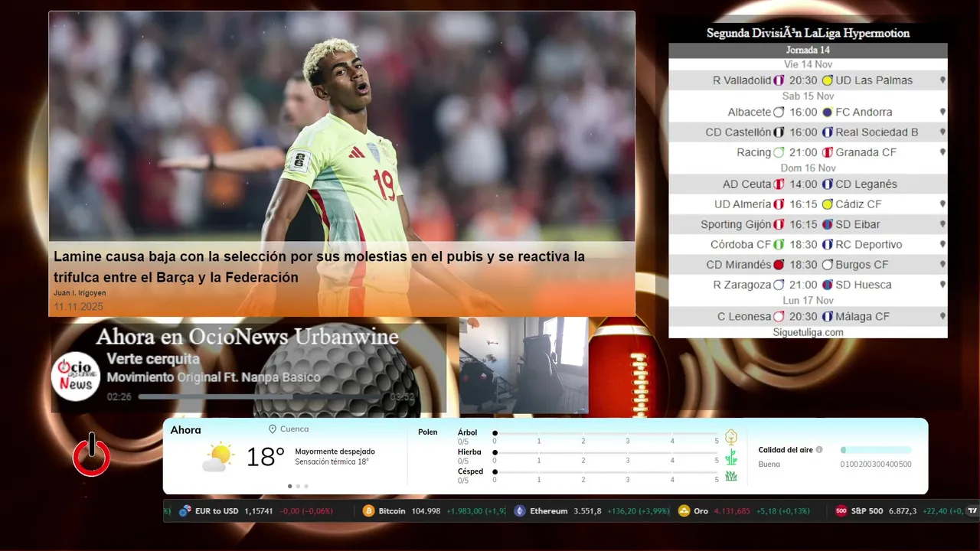Click the red power button icon
980x551 pixels.
(91, 455)
